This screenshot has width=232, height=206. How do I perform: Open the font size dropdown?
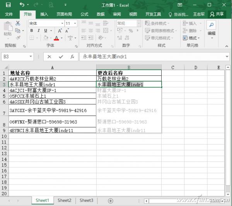click(75, 23)
